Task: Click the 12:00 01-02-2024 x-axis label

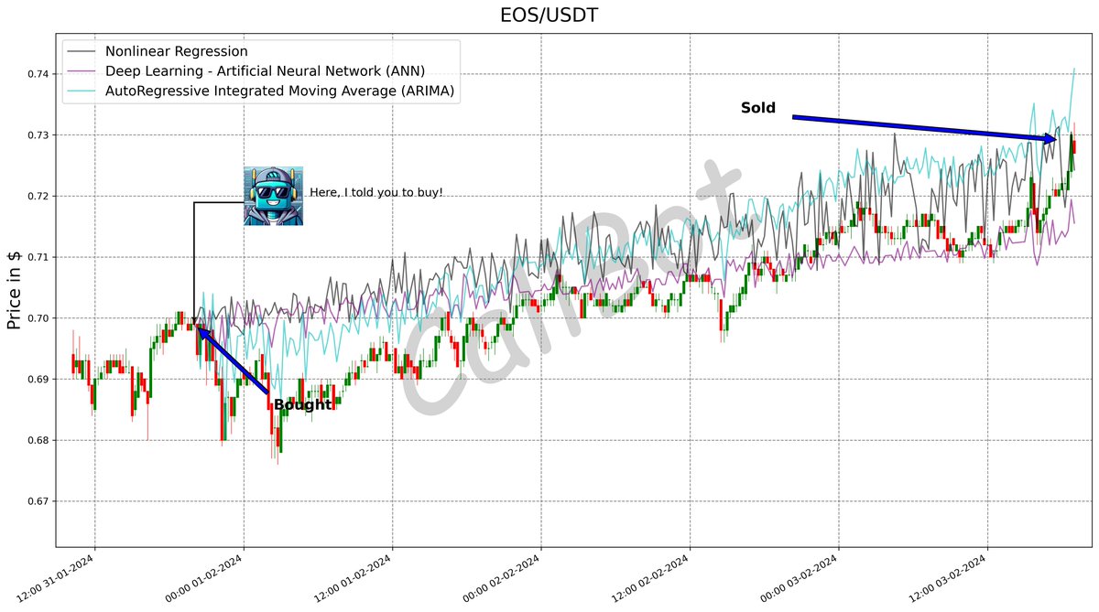Action: 354,577
